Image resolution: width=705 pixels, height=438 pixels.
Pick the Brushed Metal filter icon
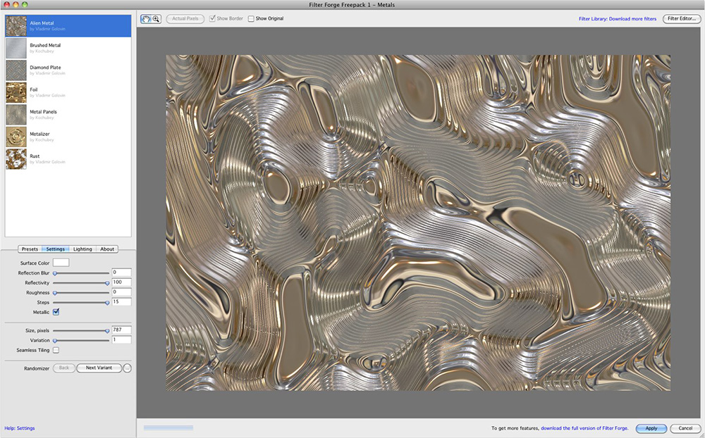coord(16,48)
